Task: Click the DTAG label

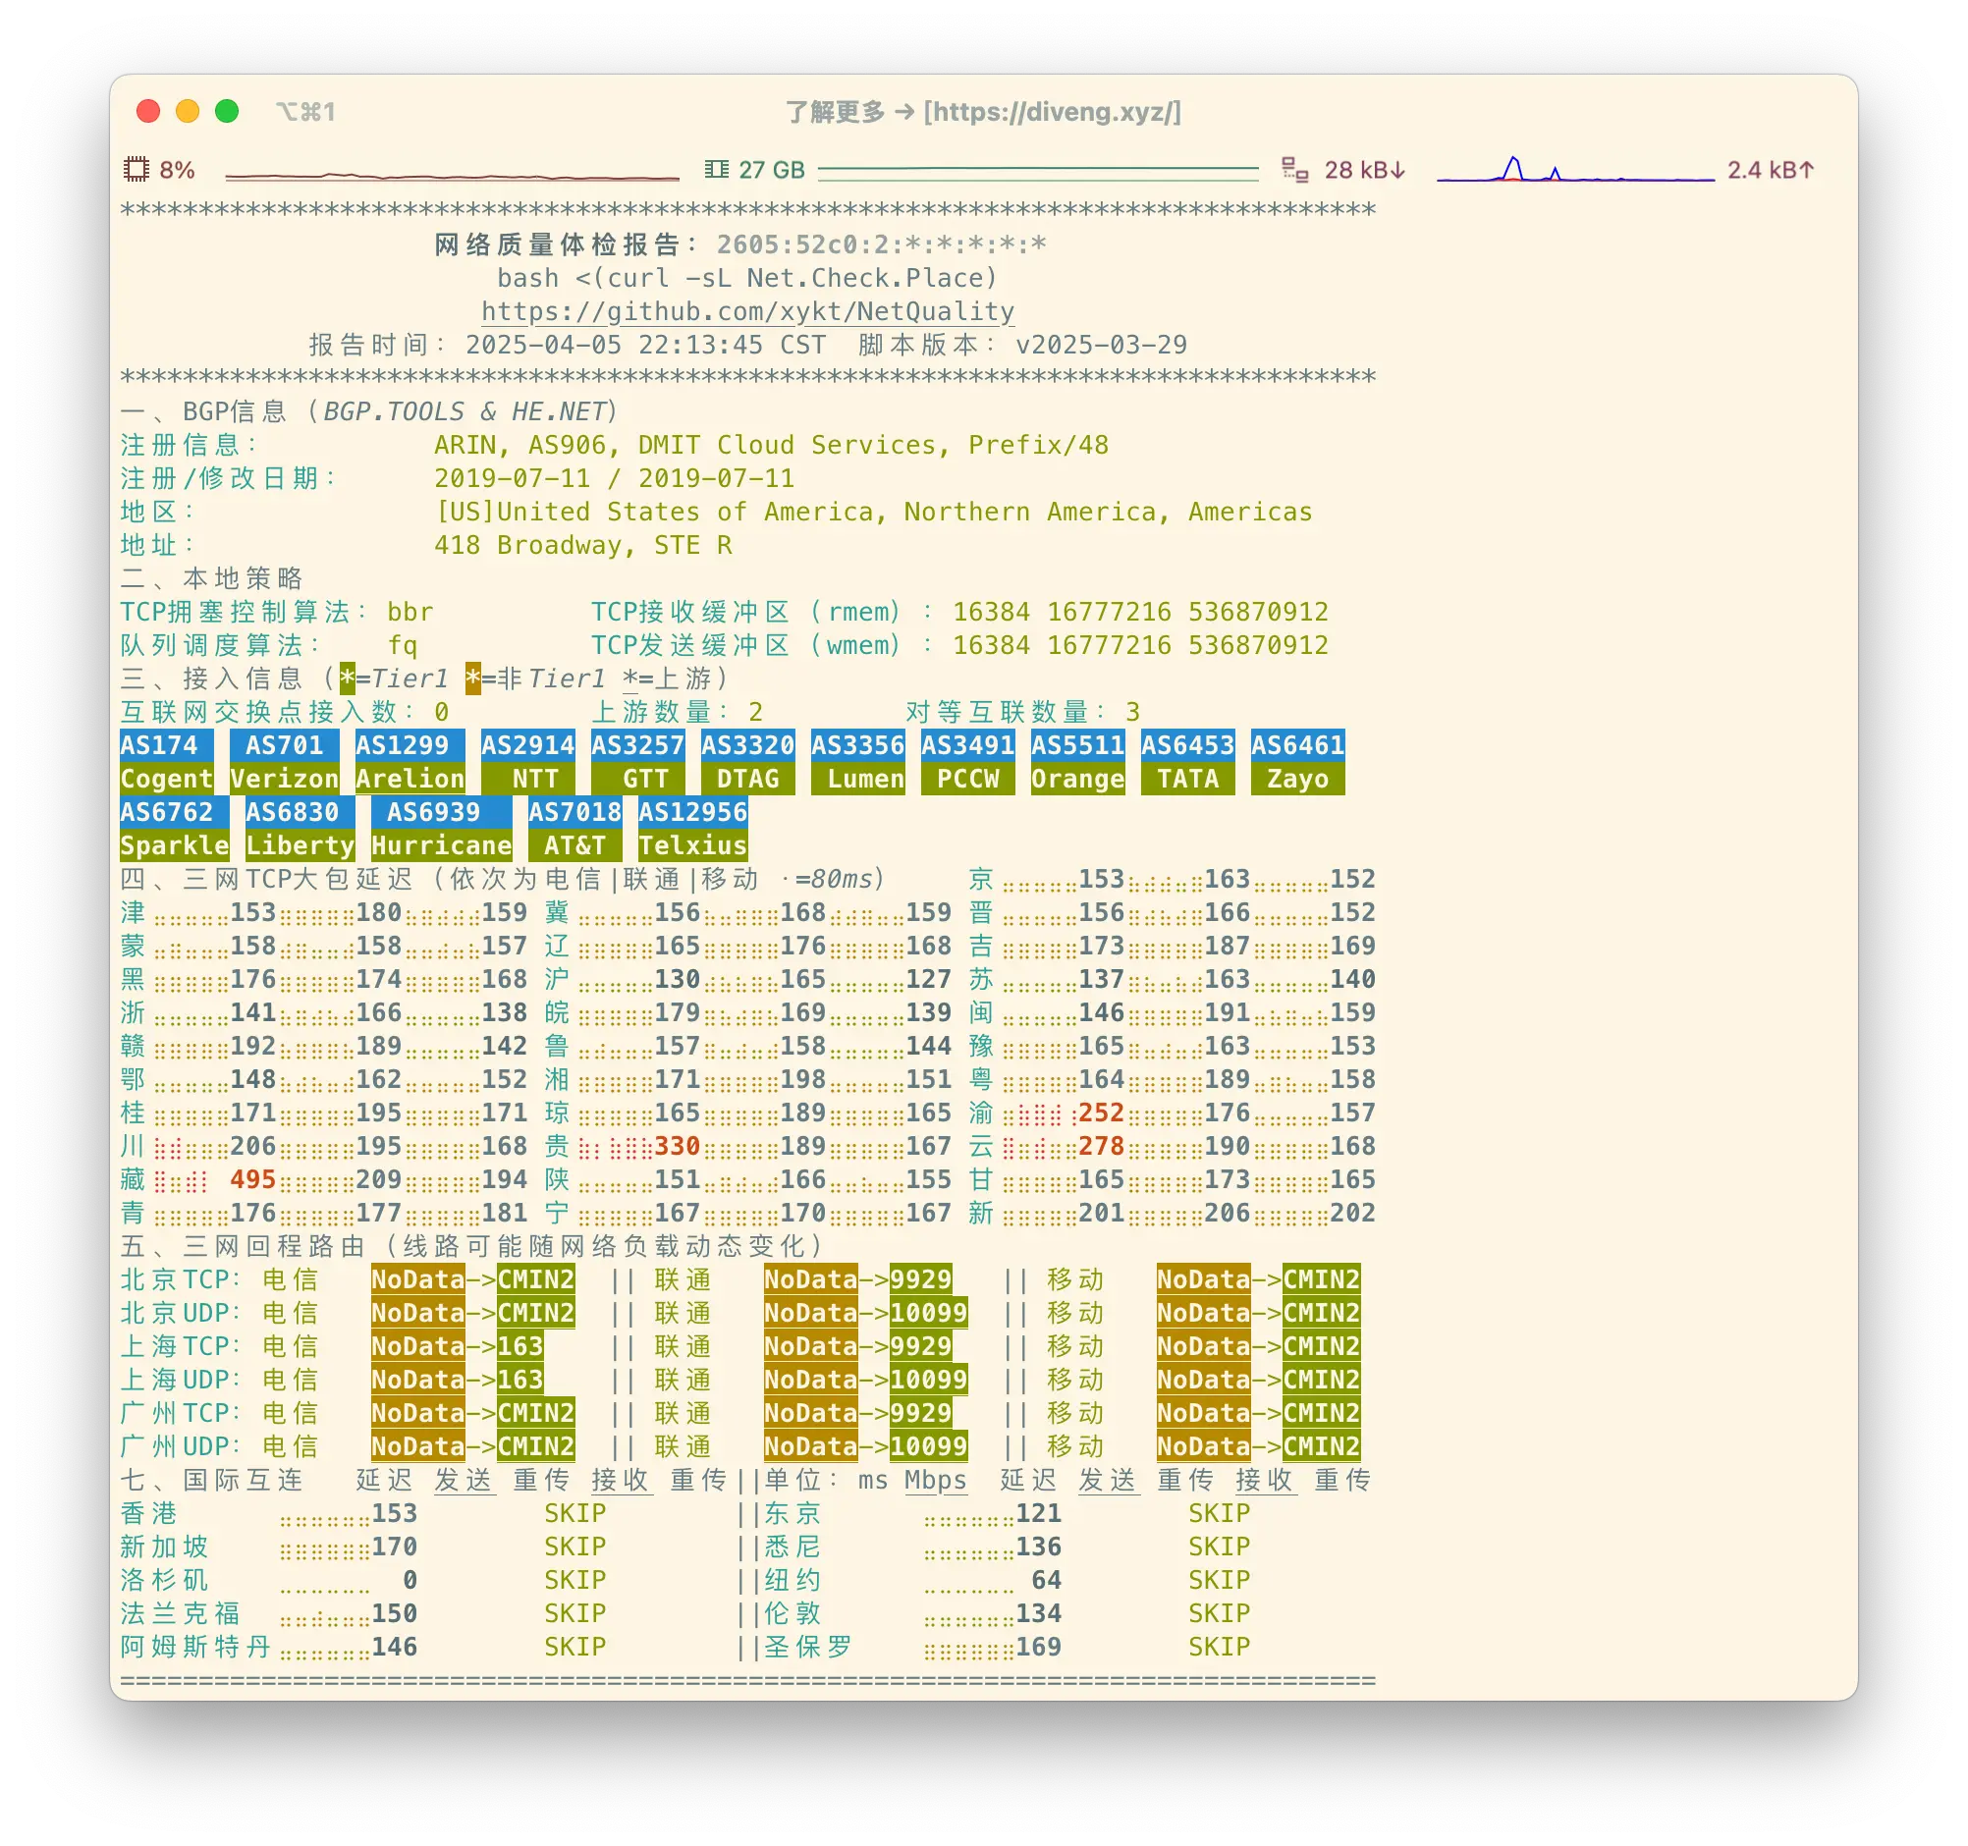Action: (x=747, y=779)
